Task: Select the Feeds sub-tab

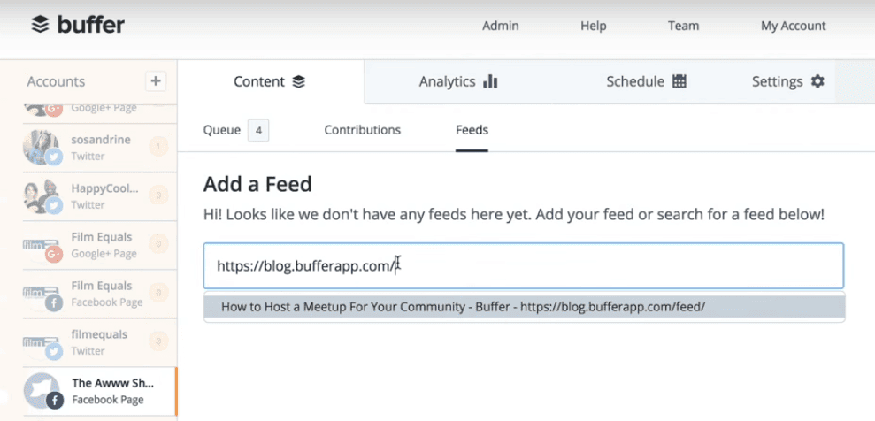Action: click(x=472, y=131)
